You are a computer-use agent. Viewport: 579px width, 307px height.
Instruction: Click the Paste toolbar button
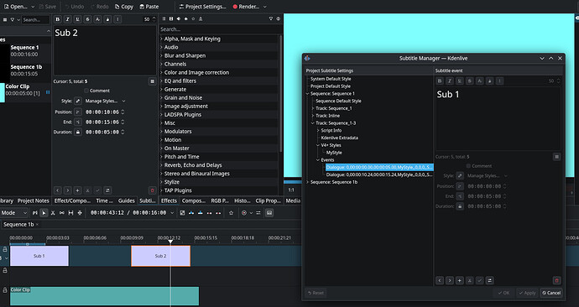(149, 7)
